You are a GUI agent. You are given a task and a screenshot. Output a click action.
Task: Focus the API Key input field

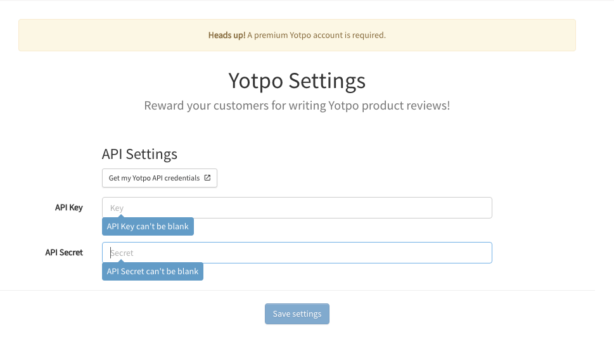point(297,208)
